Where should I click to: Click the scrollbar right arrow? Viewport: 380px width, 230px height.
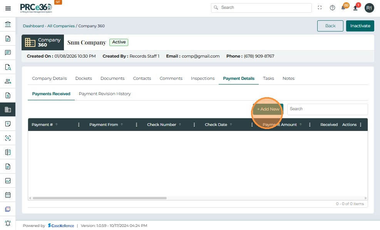point(366,198)
